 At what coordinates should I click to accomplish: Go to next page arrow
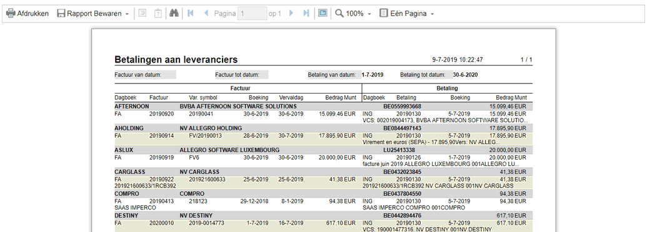click(x=291, y=14)
